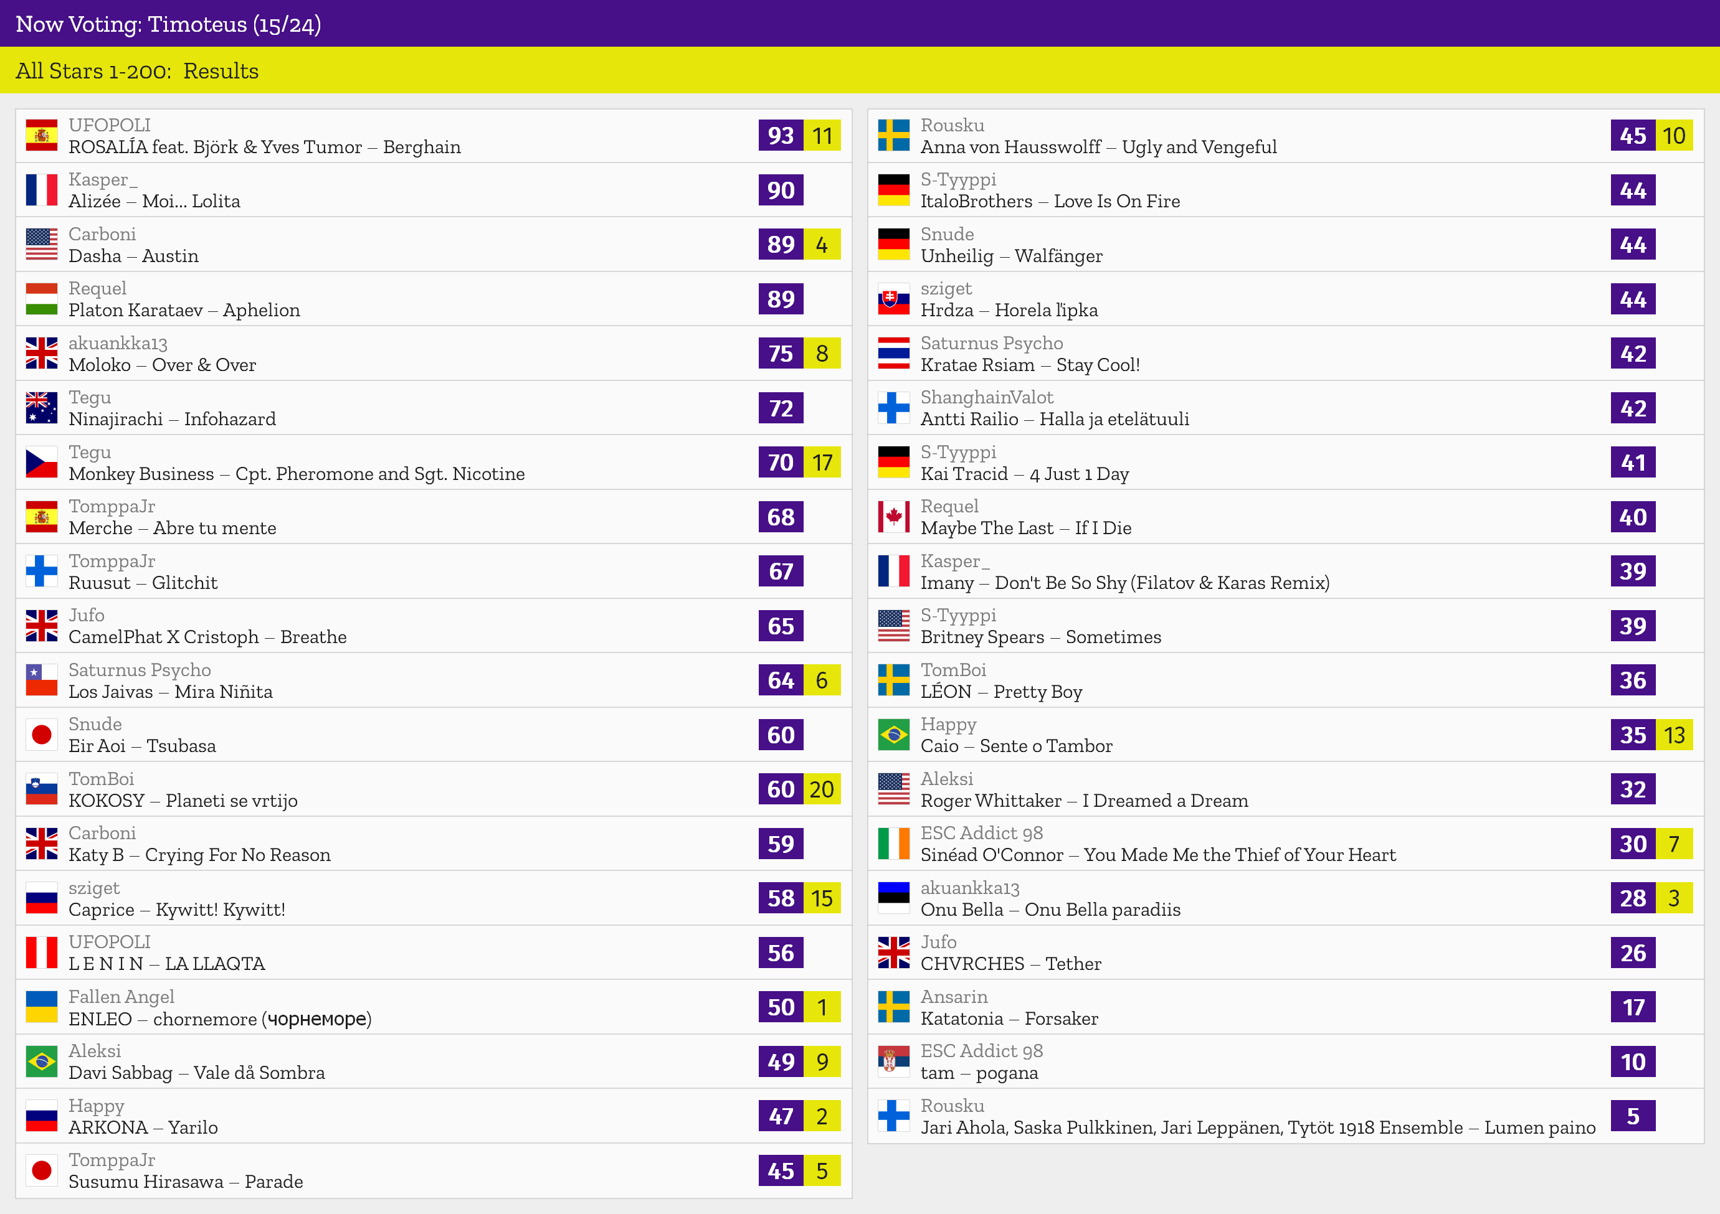Select the Ukraine flag beside ENLEO – chornemore
Viewport: 1720px width, 1214px height.
(x=41, y=1007)
